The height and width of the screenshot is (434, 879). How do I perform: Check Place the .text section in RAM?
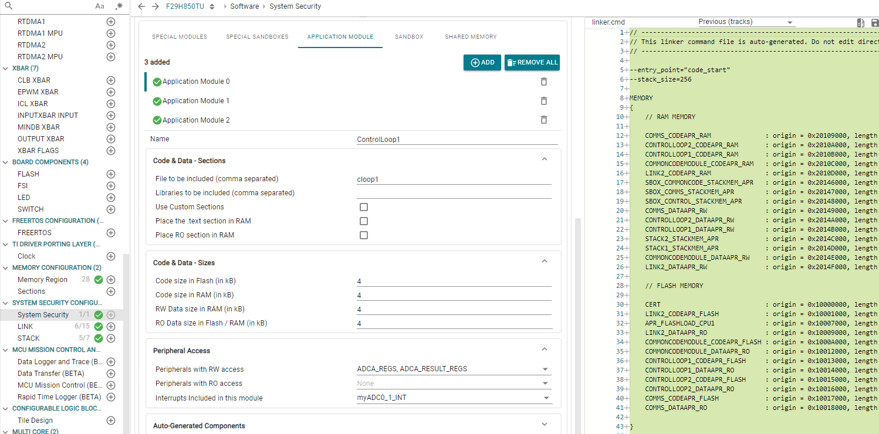pos(364,221)
